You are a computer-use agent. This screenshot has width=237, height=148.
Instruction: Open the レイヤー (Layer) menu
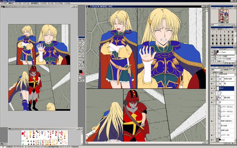26,3
